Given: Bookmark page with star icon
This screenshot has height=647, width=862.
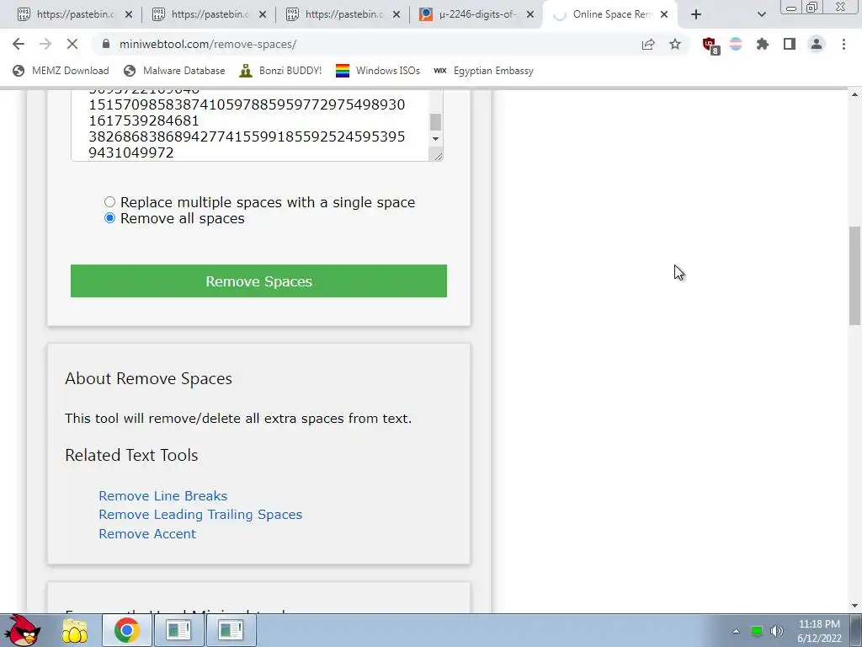Looking at the screenshot, I should click(675, 44).
